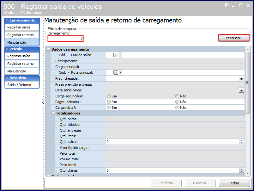Open Registrar retorno under Carregamento

click(22, 35)
